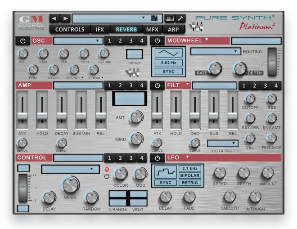This screenshot has width=297, height=229.
Task: Click the OSC PAN knob
Action: (63, 54)
